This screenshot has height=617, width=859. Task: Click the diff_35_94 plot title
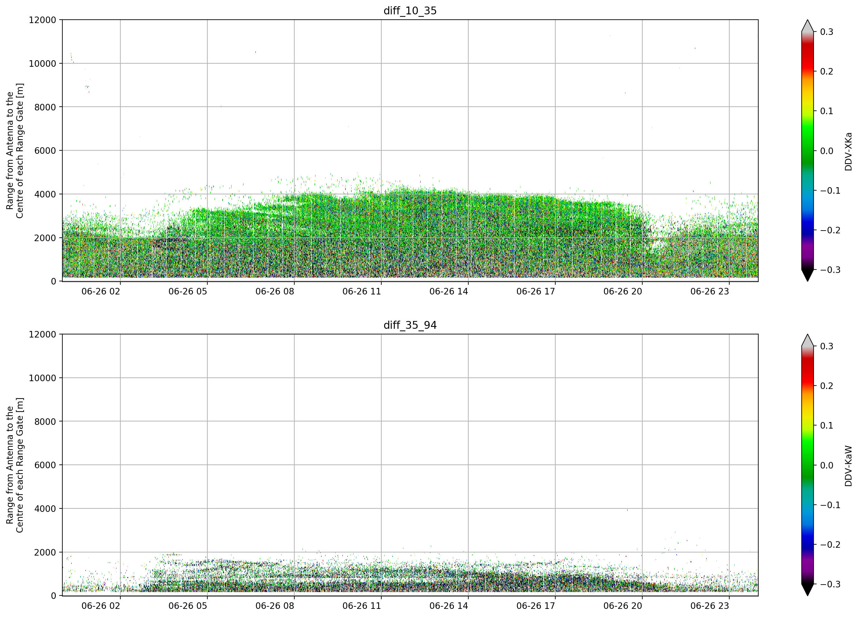tap(410, 325)
